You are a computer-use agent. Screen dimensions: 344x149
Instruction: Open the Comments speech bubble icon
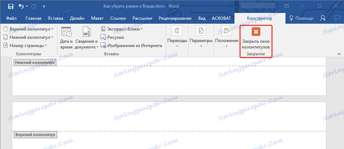tap(337, 18)
